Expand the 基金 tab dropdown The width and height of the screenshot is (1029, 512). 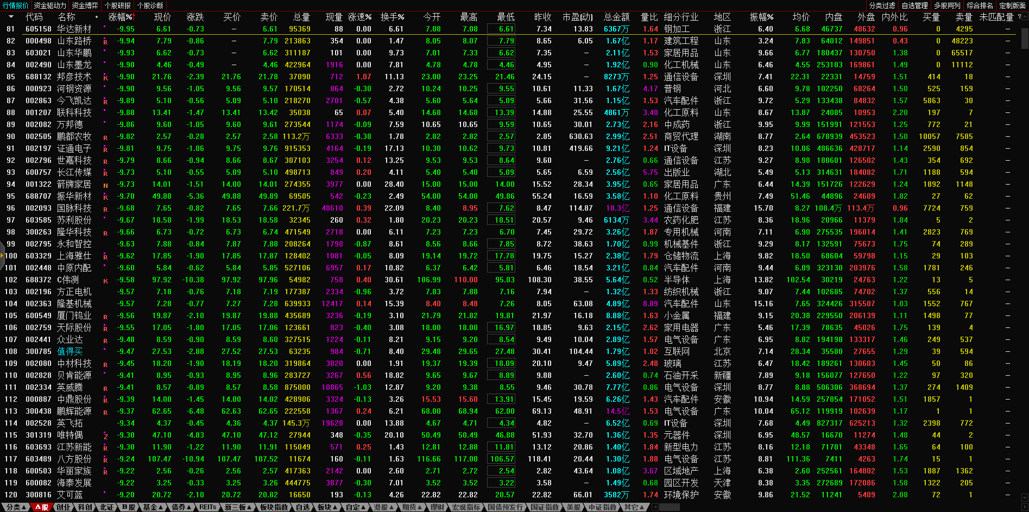(x=153, y=507)
